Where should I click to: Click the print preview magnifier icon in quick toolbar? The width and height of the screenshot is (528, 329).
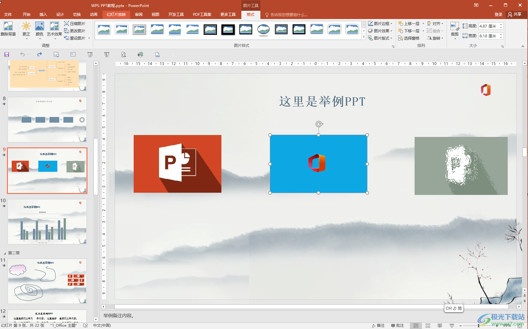(124, 55)
